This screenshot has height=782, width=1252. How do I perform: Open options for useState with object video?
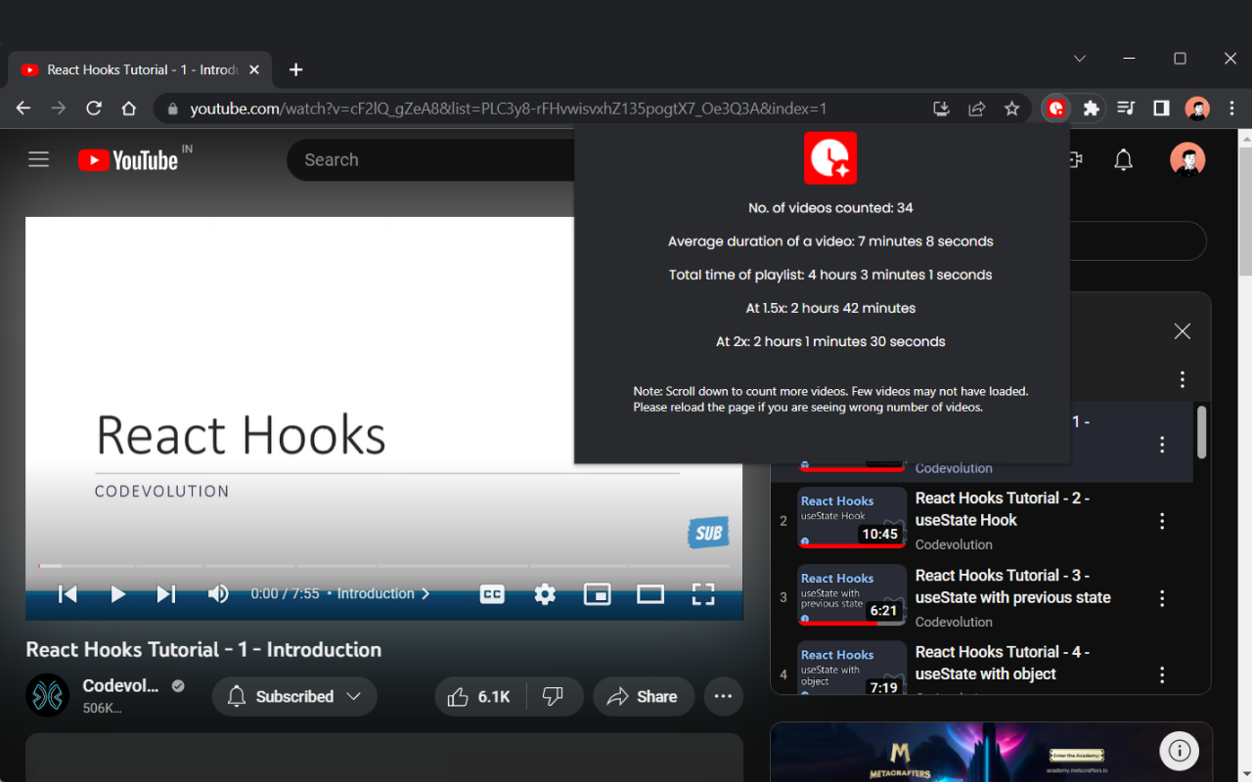1162,674
